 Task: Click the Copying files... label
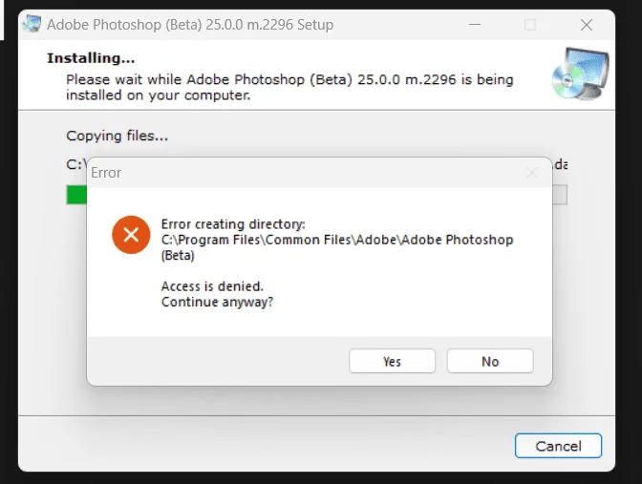[118, 136]
